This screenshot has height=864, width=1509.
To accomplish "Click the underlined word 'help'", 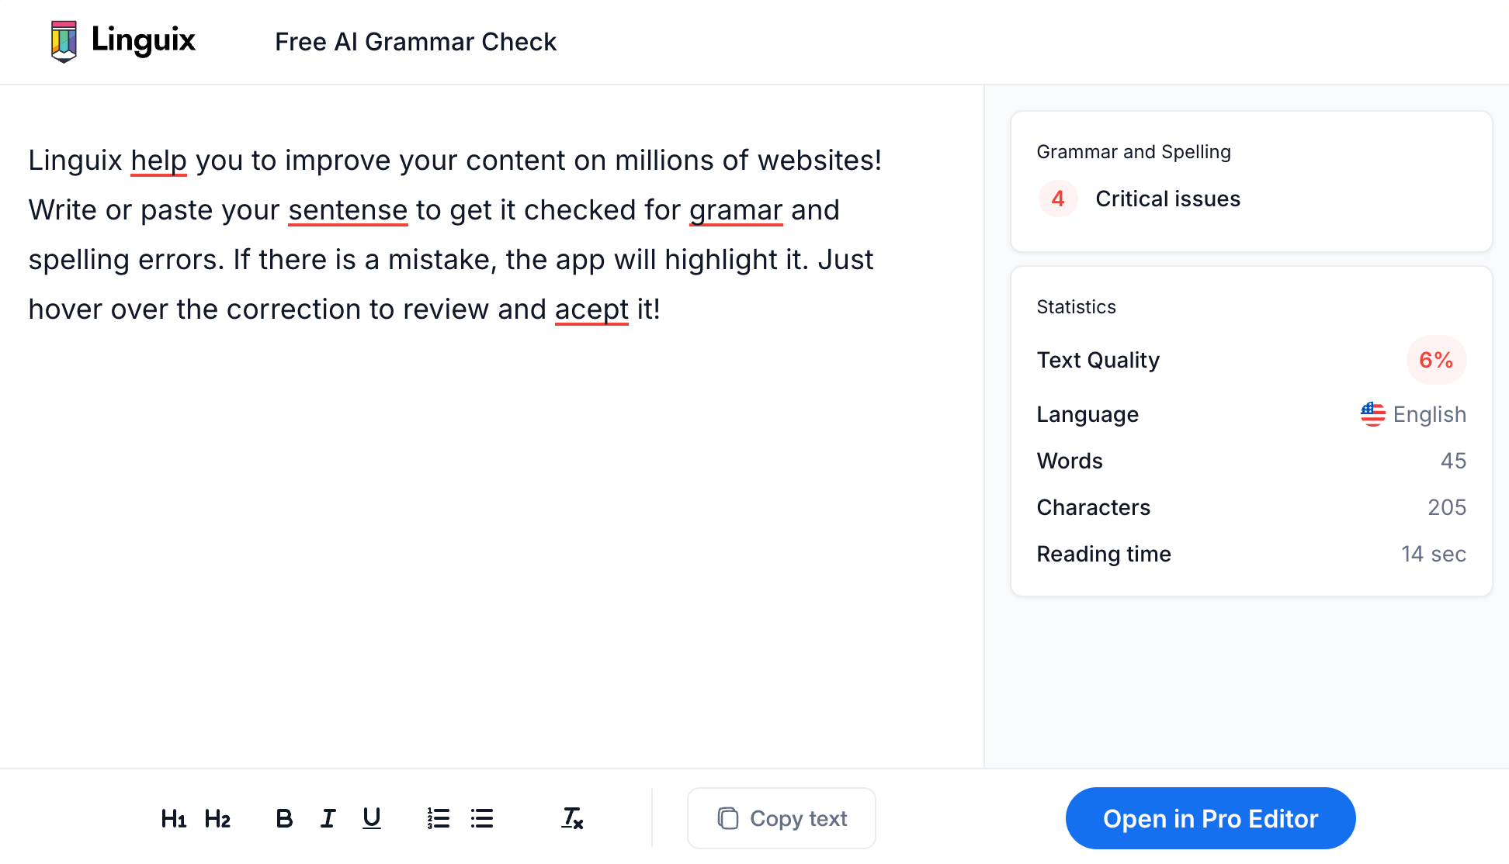I will pyautogui.click(x=158, y=161).
